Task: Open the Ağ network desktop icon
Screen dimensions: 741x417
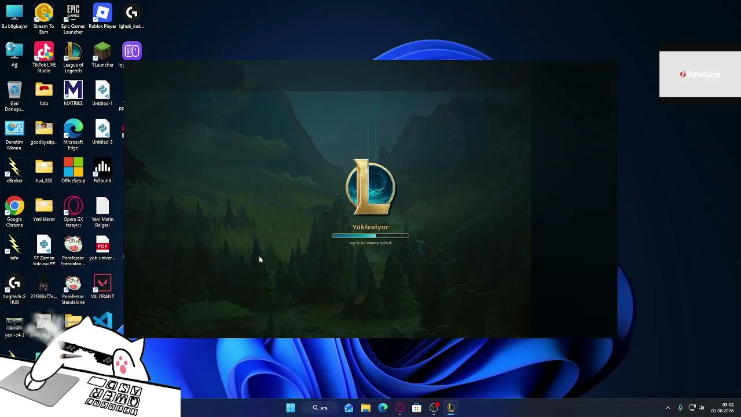Action: coord(14,55)
